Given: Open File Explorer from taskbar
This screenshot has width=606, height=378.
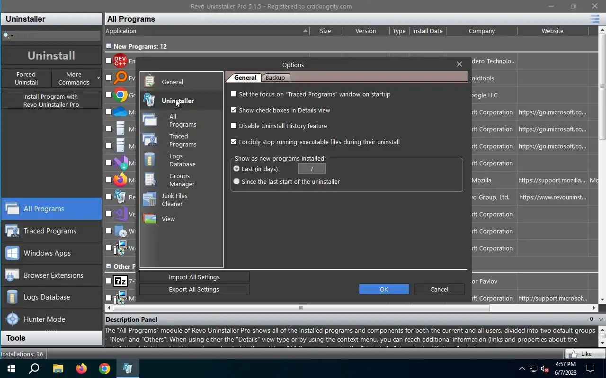Looking at the screenshot, I should (58, 368).
